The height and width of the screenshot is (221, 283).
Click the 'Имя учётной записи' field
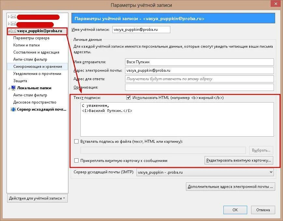click(x=141, y=30)
